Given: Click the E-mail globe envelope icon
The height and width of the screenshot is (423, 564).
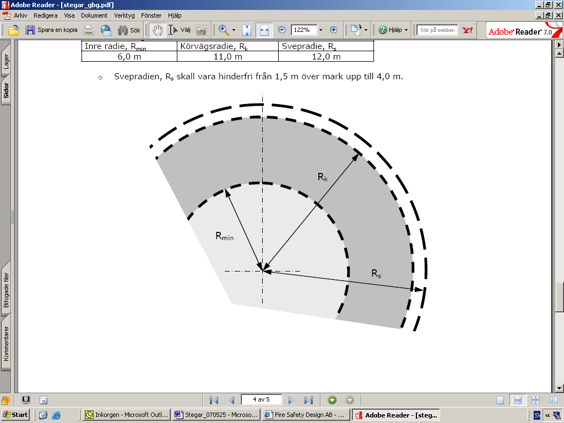Looking at the screenshot, I should 106,30.
